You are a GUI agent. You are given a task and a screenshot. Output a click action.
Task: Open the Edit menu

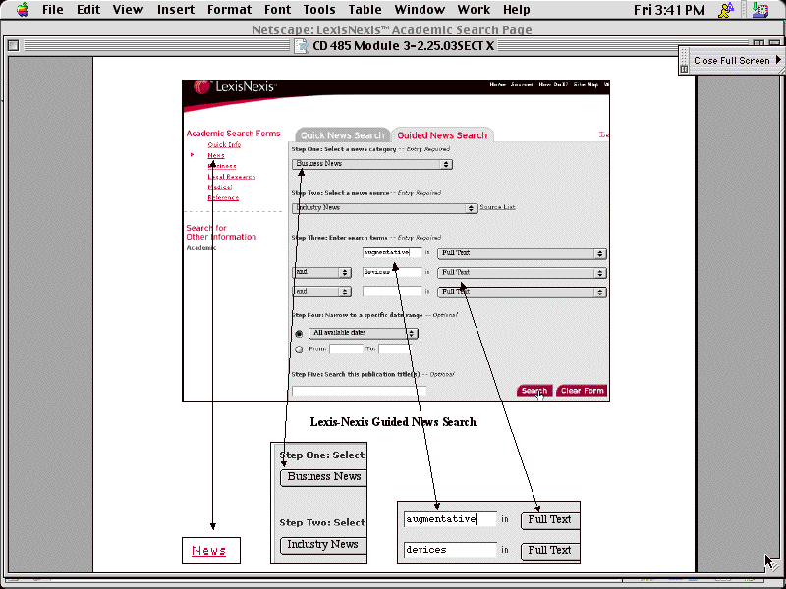click(x=88, y=10)
